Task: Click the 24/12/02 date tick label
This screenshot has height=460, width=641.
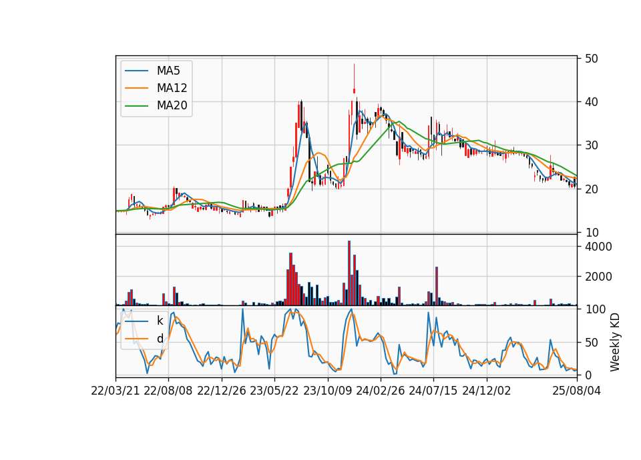Action: (487, 391)
